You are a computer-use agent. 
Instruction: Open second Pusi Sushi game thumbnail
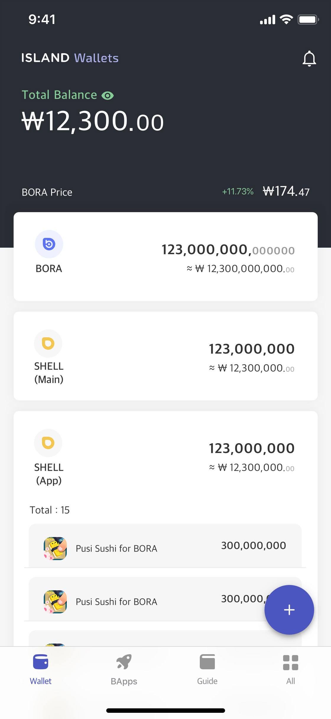click(55, 602)
